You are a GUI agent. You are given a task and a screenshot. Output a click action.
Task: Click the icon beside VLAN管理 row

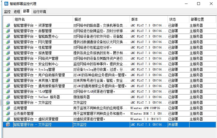pos(8,91)
